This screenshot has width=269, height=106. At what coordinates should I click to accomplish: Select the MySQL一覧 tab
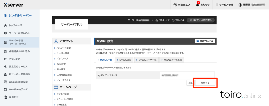[x=105, y=60]
